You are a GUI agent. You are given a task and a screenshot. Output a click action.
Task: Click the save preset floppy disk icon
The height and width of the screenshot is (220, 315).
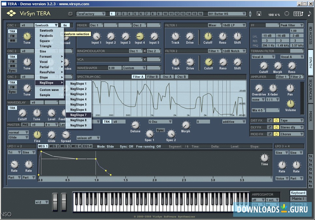point(259,14)
